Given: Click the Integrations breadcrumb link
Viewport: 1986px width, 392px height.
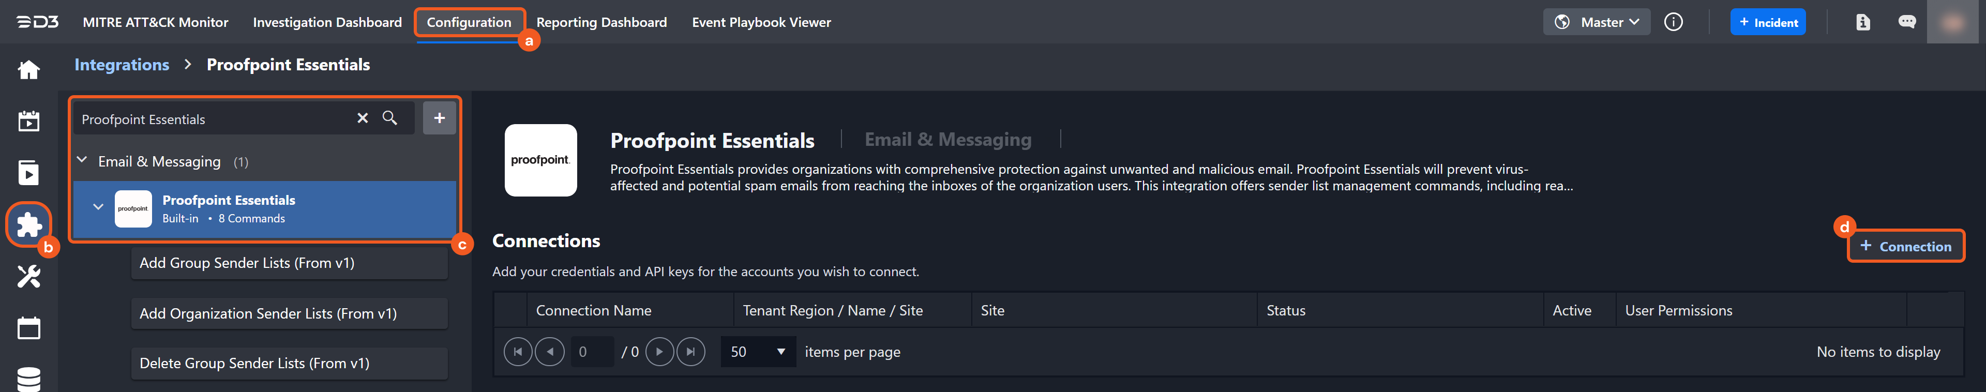Looking at the screenshot, I should click(122, 65).
